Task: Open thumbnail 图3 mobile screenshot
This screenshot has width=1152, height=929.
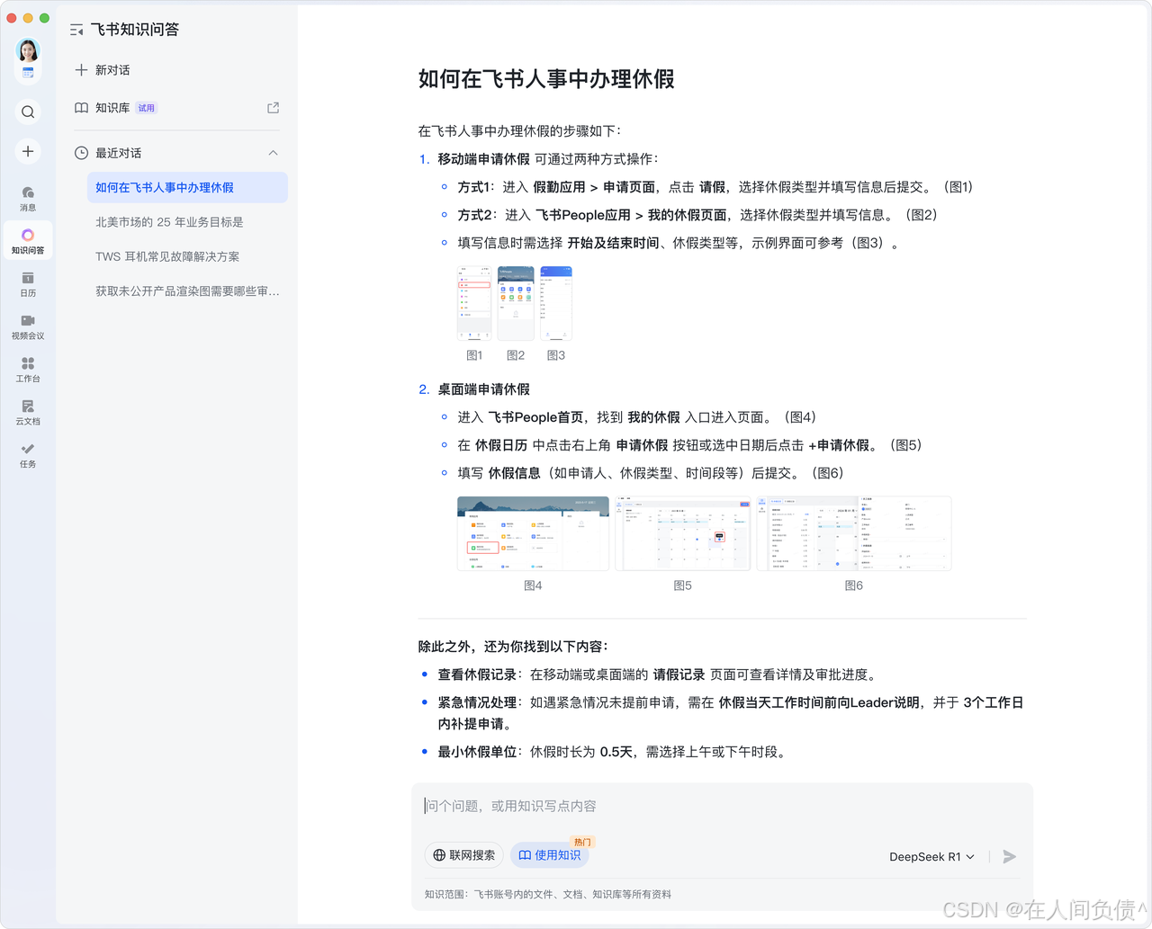Action: [x=556, y=303]
